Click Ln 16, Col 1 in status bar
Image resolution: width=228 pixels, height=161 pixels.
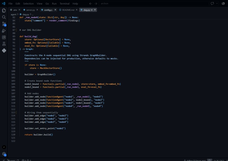coord(219,160)
